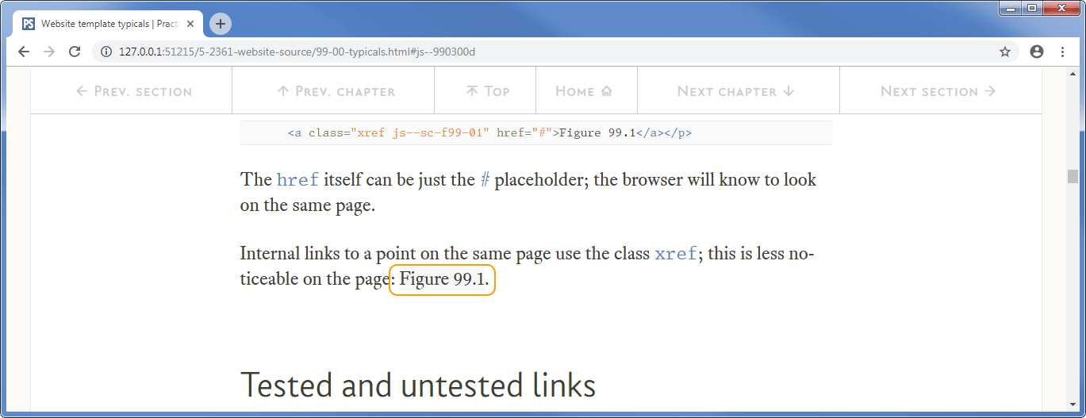Click the code line containing class="xref js--sc-f99-01"
Viewport: 1086px width, 418px height.
point(536,133)
